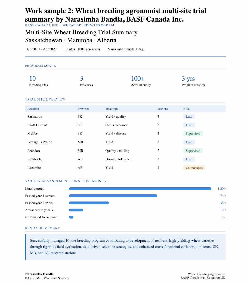Click the 'Lines entered' funnel bar

coord(140,189)
